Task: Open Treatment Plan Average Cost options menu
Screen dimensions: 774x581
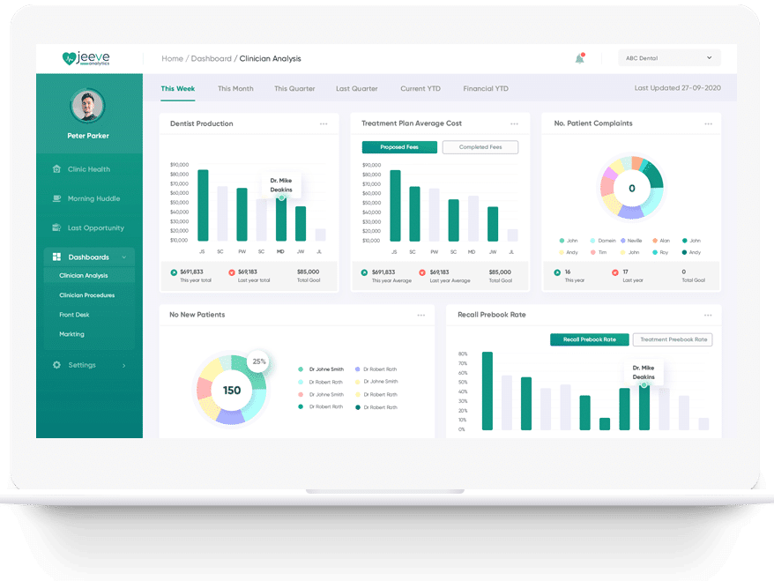Action: click(x=514, y=124)
